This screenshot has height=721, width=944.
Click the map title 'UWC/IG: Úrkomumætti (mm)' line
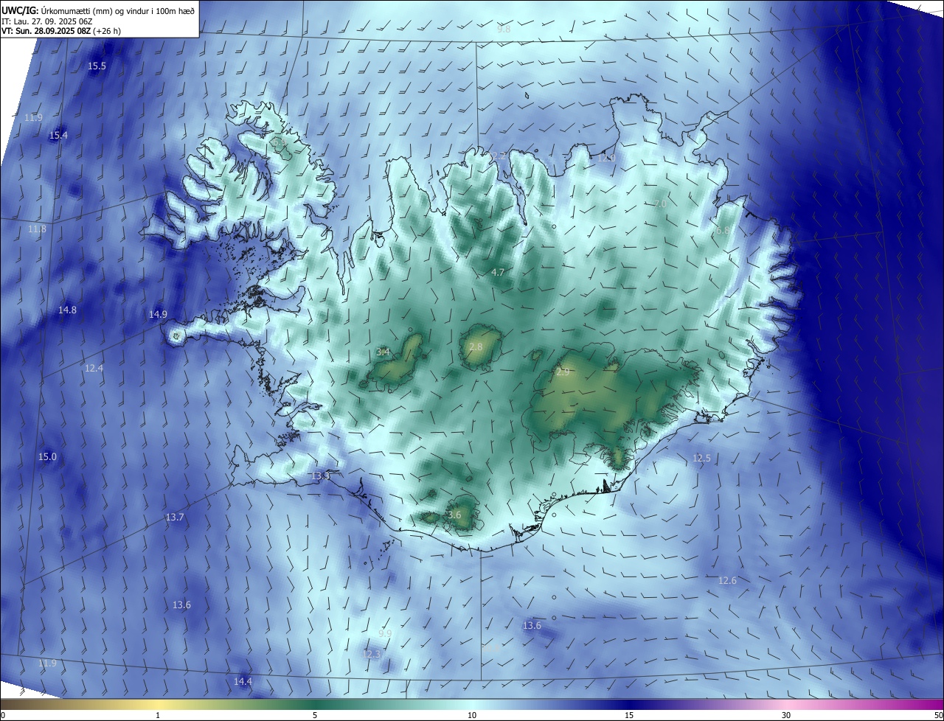pos(98,10)
